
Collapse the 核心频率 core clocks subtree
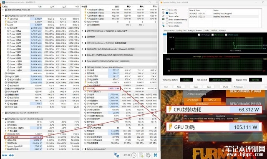(x=5, y=28)
